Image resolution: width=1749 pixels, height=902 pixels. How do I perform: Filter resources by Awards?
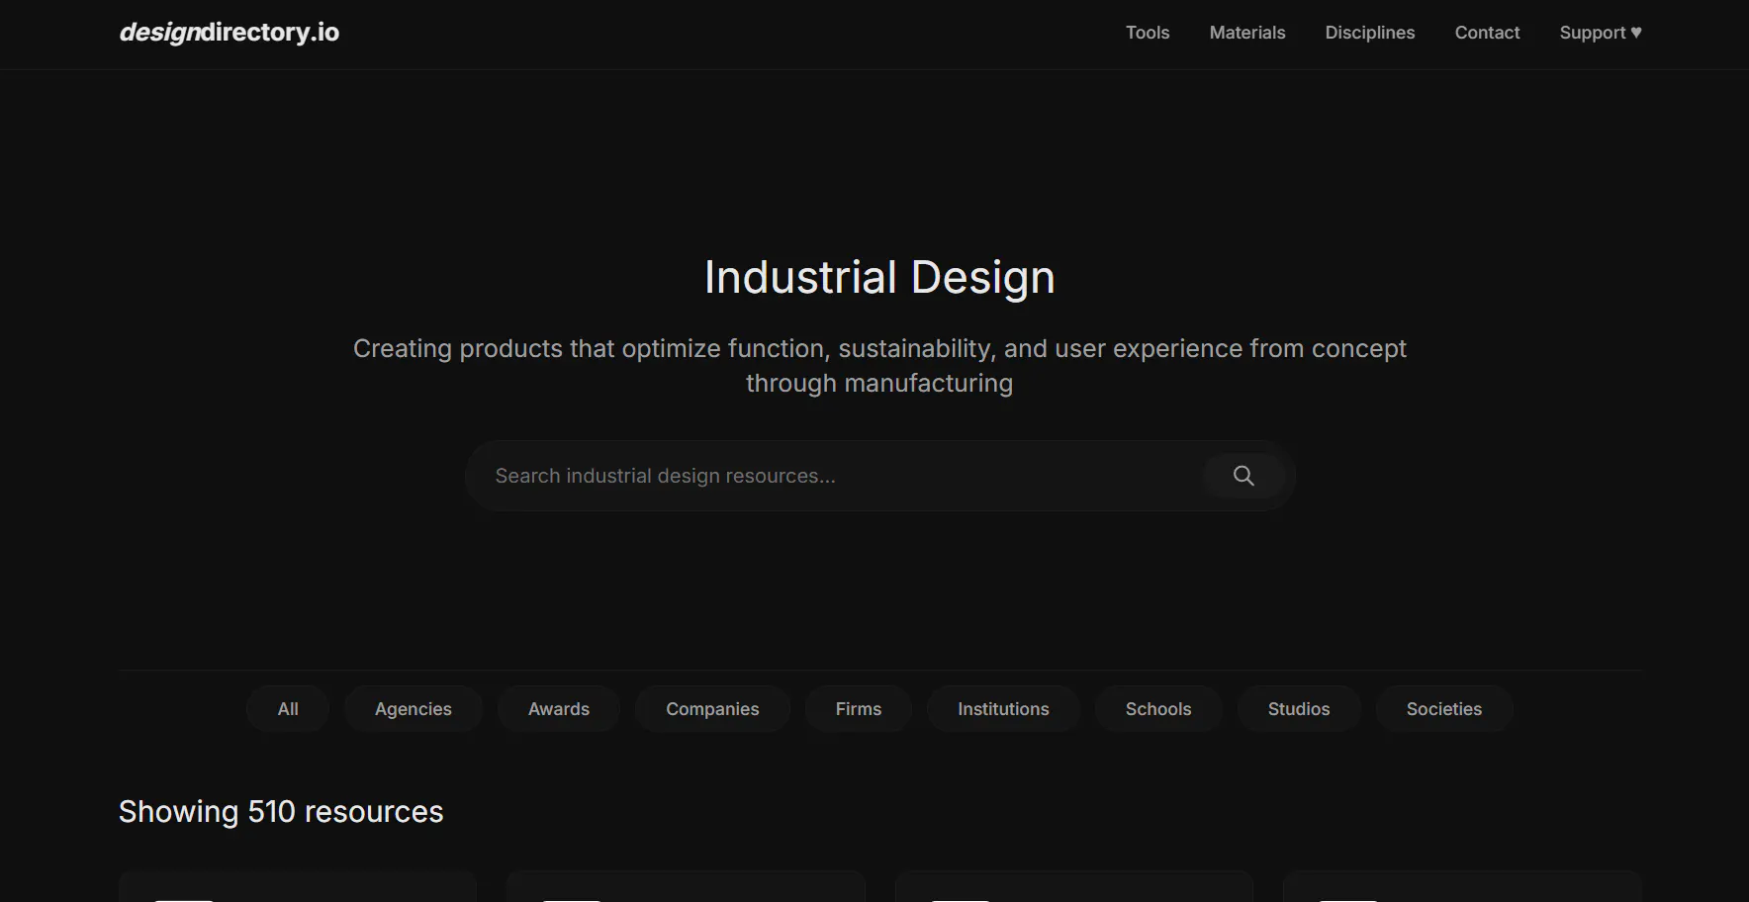click(559, 709)
